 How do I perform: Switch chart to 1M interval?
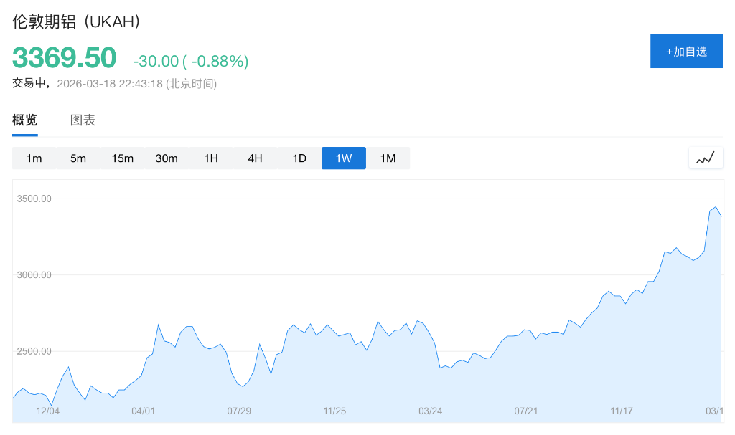(x=388, y=158)
